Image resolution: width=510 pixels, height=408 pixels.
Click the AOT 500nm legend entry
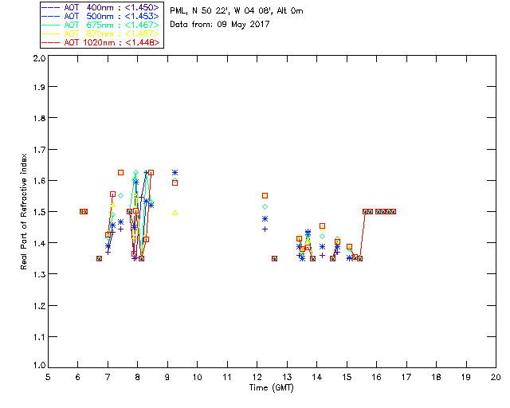(x=100, y=16)
